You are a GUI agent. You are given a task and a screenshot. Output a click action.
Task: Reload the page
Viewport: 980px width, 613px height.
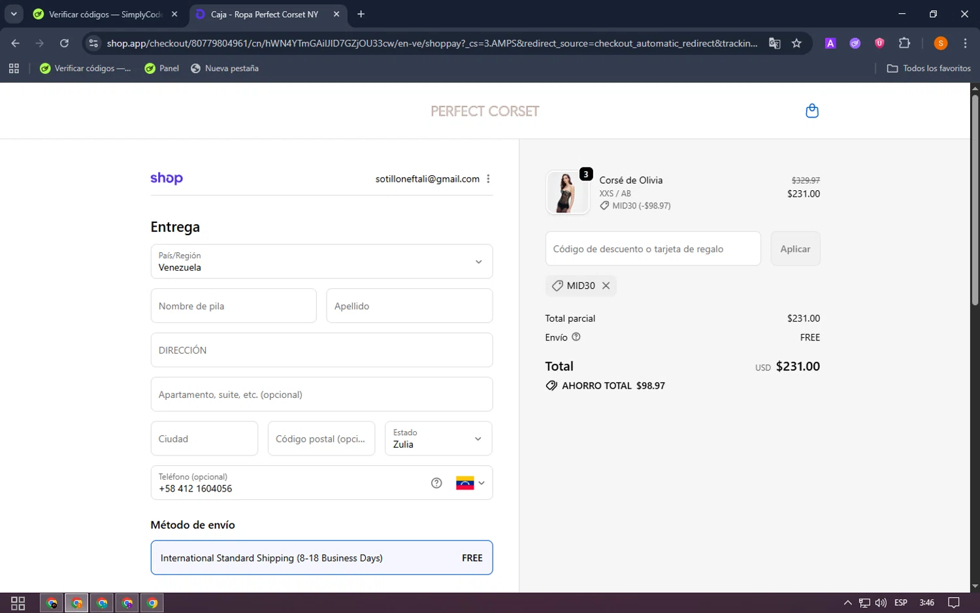[x=64, y=43]
